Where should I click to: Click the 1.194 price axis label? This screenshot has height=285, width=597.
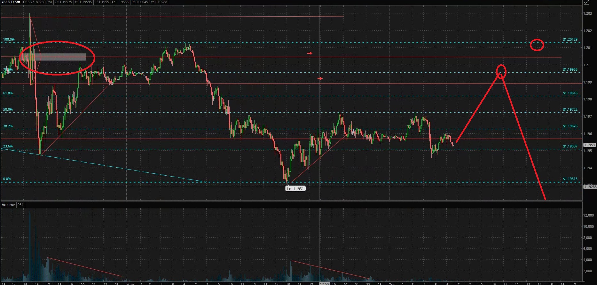point(588,168)
